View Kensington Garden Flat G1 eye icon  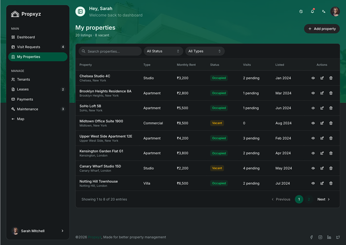(x=313, y=153)
